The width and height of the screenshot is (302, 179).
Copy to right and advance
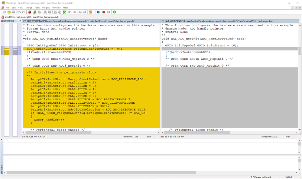pyautogui.click(x=80, y=12)
